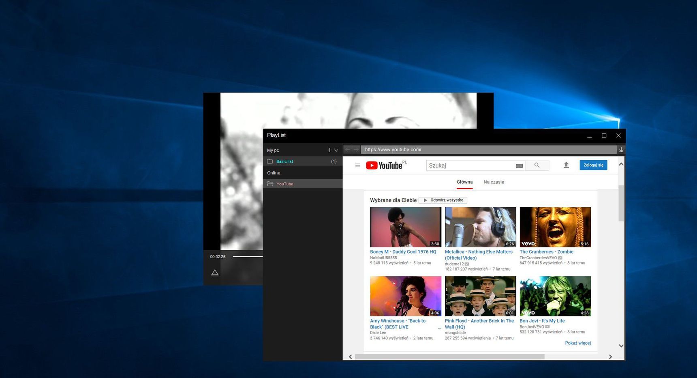
Task: Click the horizontal scrollbar left arrow
Action: [x=351, y=357]
